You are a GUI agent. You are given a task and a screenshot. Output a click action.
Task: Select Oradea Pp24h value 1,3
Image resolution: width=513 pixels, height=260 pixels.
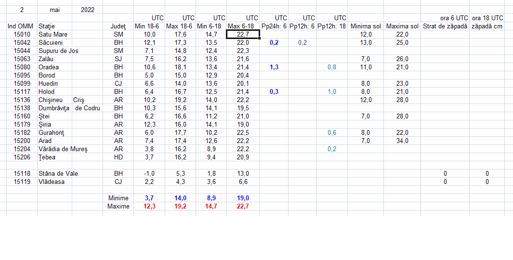pos(274,67)
